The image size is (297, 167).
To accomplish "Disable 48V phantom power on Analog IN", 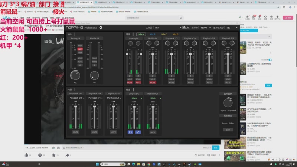I will coord(80,49).
